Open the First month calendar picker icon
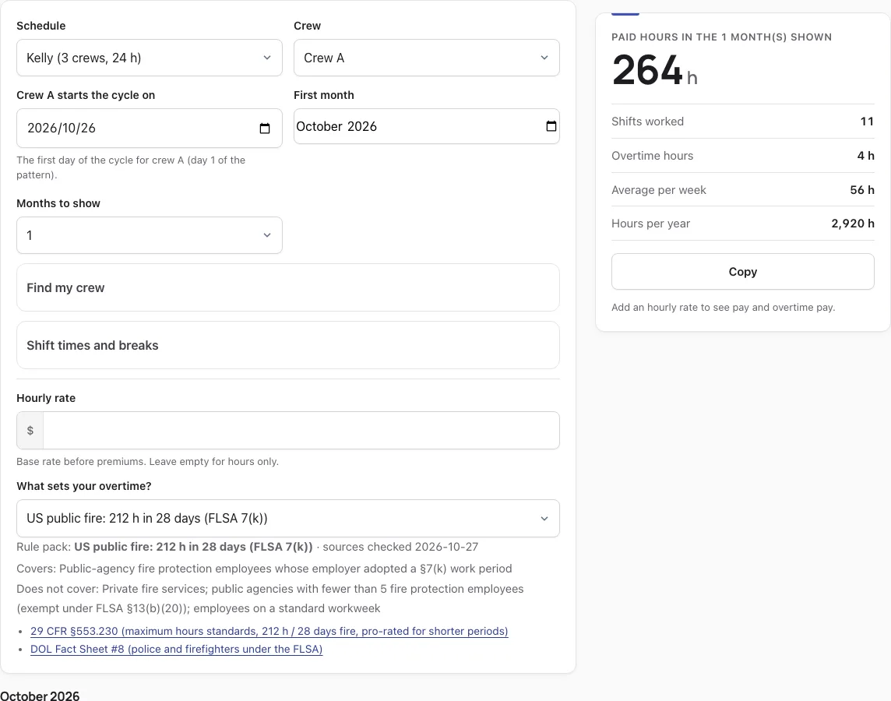The height and width of the screenshot is (701, 891). click(551, 126)
